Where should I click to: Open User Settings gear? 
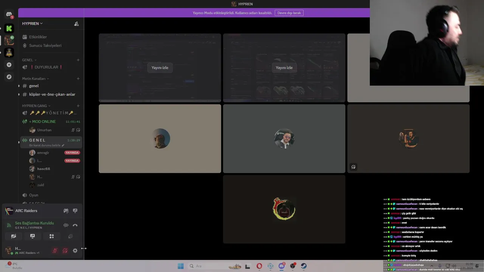(75, 250)
